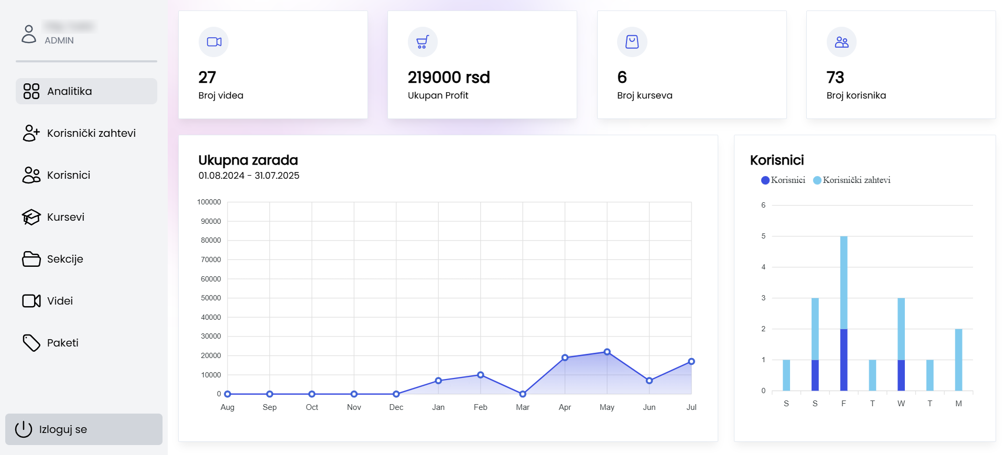
Task: Click the Sekcije folder icon
Action: [31, 259]
